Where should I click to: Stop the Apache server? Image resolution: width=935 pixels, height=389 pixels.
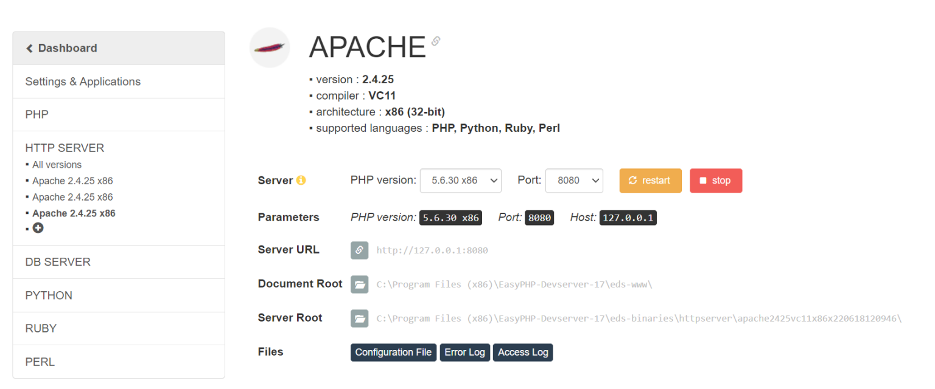(x=715, y=181)
